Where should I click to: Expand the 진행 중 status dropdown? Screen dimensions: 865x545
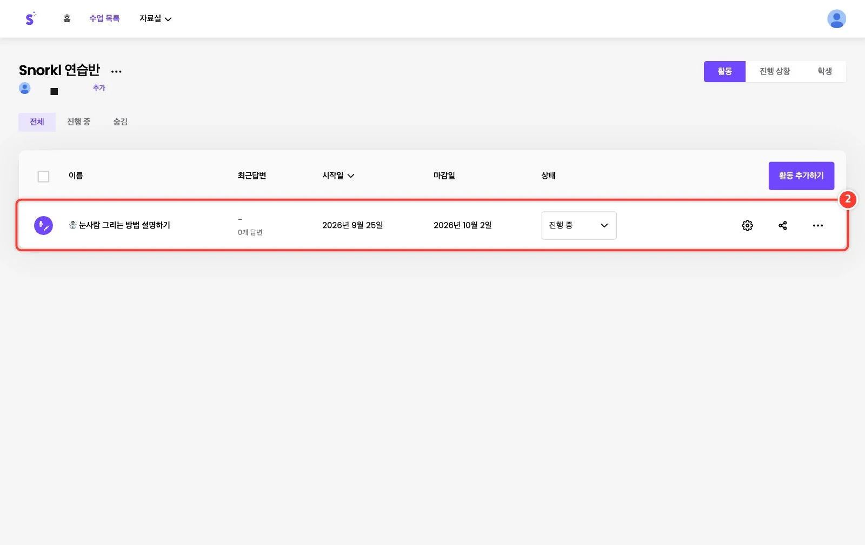pyautogui.click(x=578, y=225)
